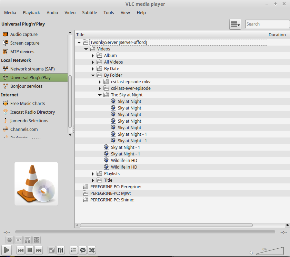The height and width of the screenshot is (257, 290).
Task: Select PEREGRINE-PC: Peregrine: folder
Action: pos(116,187)
